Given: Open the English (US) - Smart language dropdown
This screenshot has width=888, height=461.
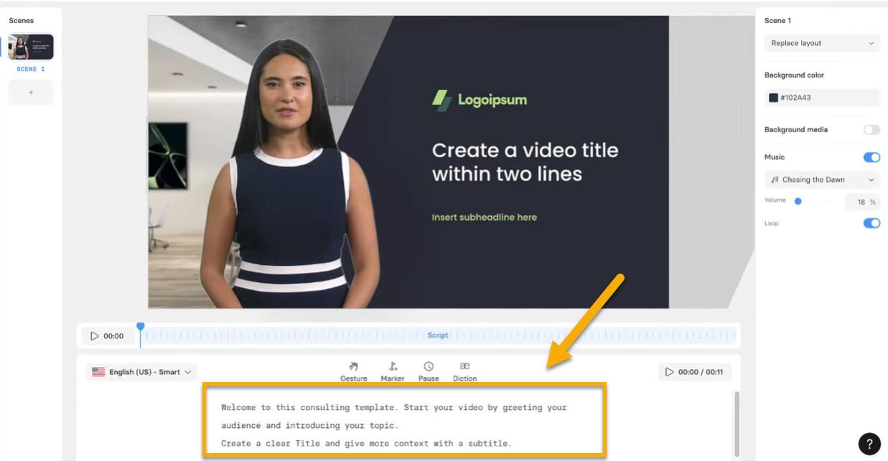Looking at the screenshot, I should (141, 372).
